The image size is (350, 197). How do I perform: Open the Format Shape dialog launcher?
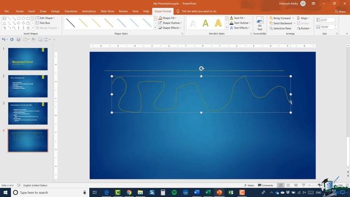(x=182, y=34)
